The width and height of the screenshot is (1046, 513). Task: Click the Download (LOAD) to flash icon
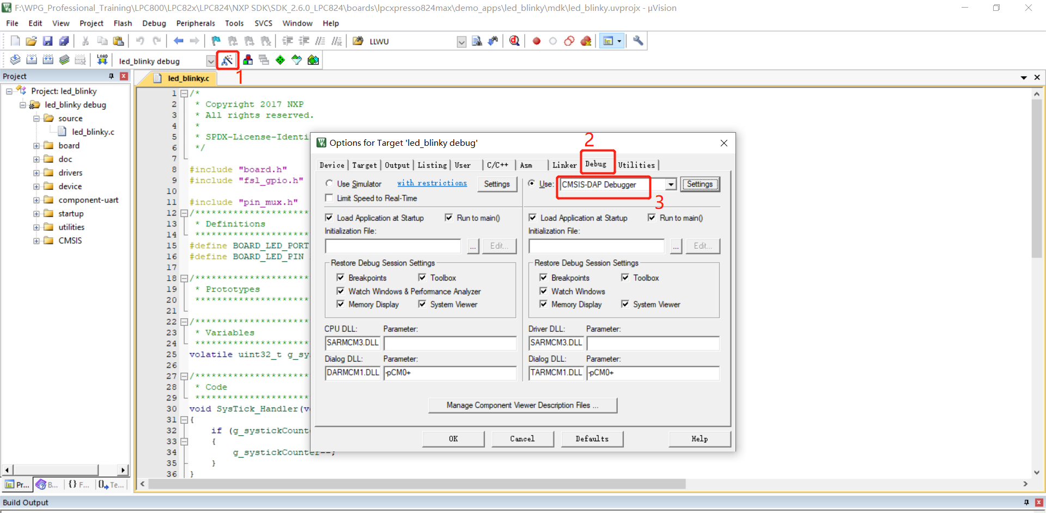coord(102,60)
